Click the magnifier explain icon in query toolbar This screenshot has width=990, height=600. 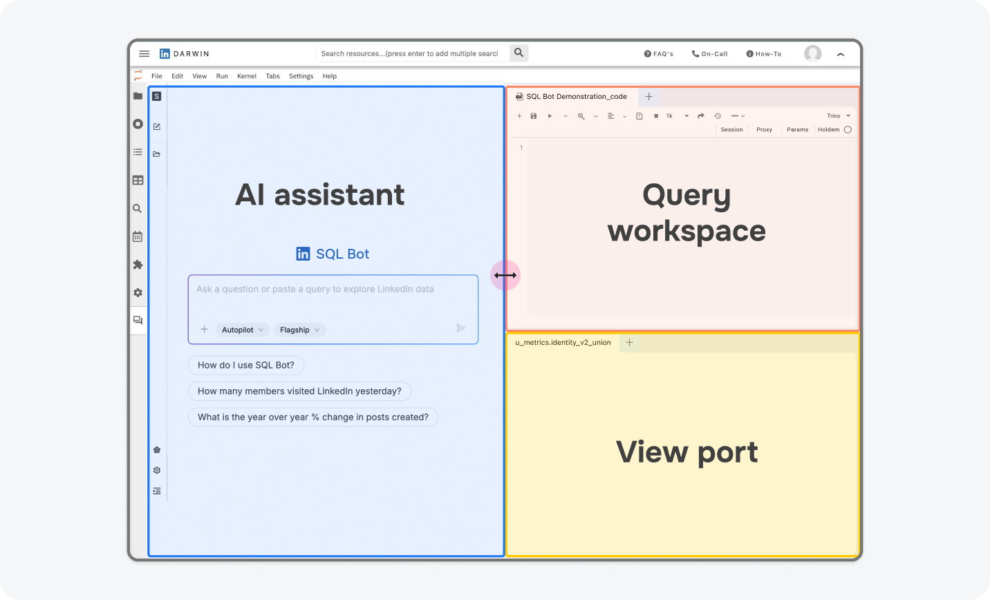[581, 116]
